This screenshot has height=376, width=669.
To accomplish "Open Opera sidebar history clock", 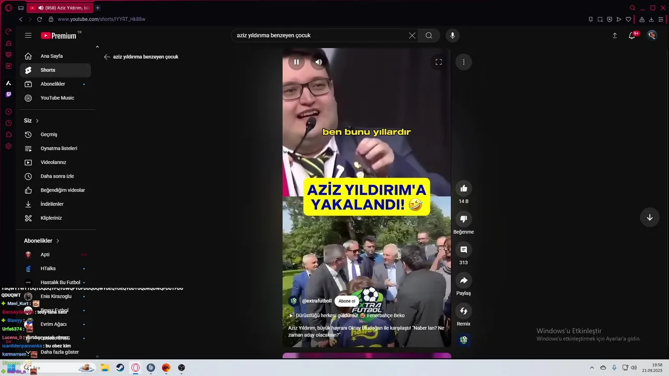I will coord(8,123).
